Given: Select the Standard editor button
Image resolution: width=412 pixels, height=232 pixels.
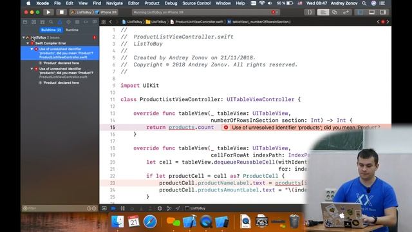Looking at the screenshot, I should coord(323,12).
